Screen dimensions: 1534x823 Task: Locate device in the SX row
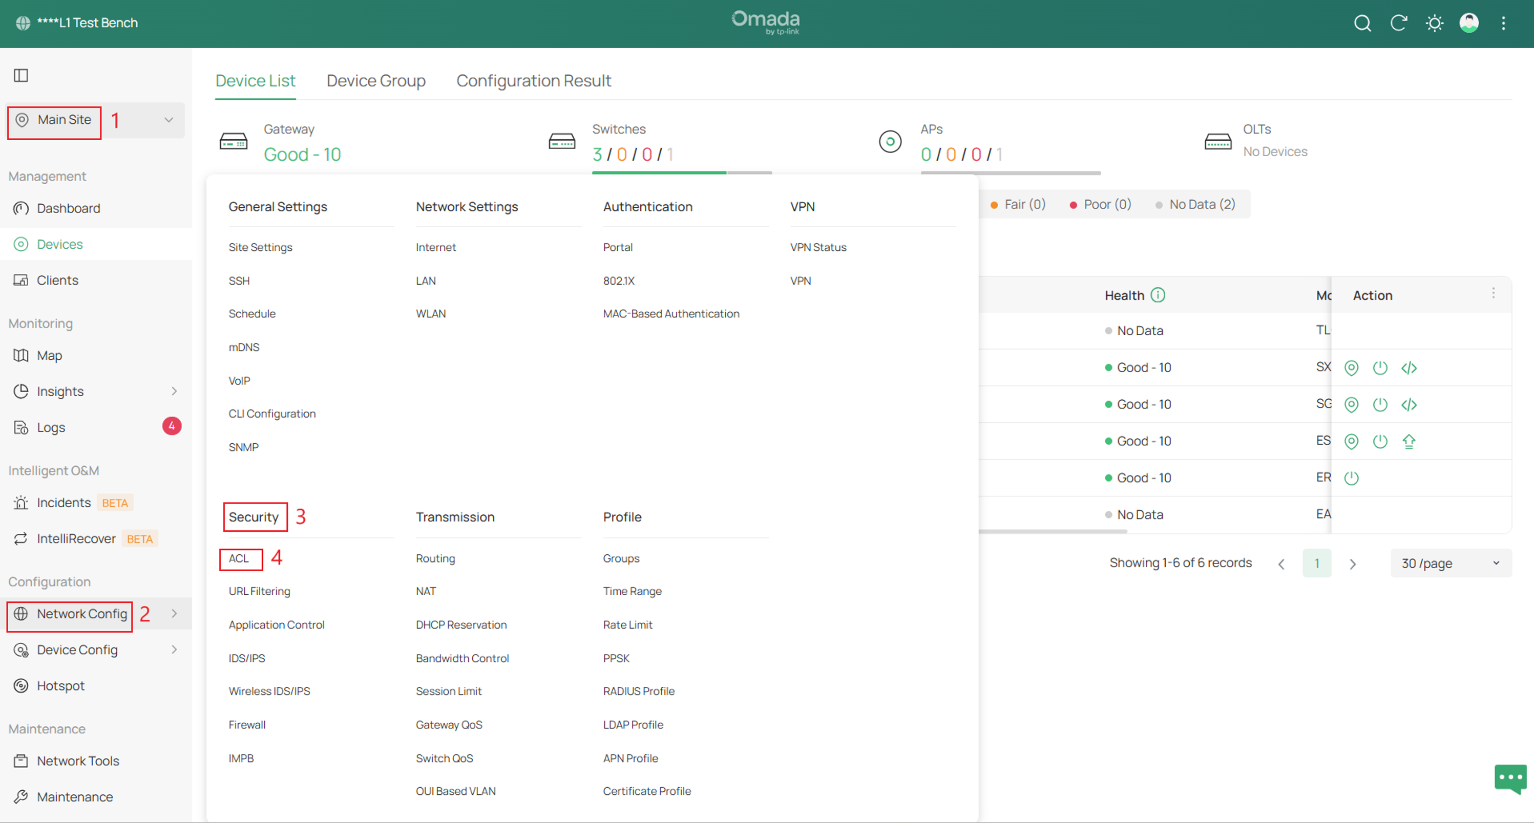pos(1351,368)
